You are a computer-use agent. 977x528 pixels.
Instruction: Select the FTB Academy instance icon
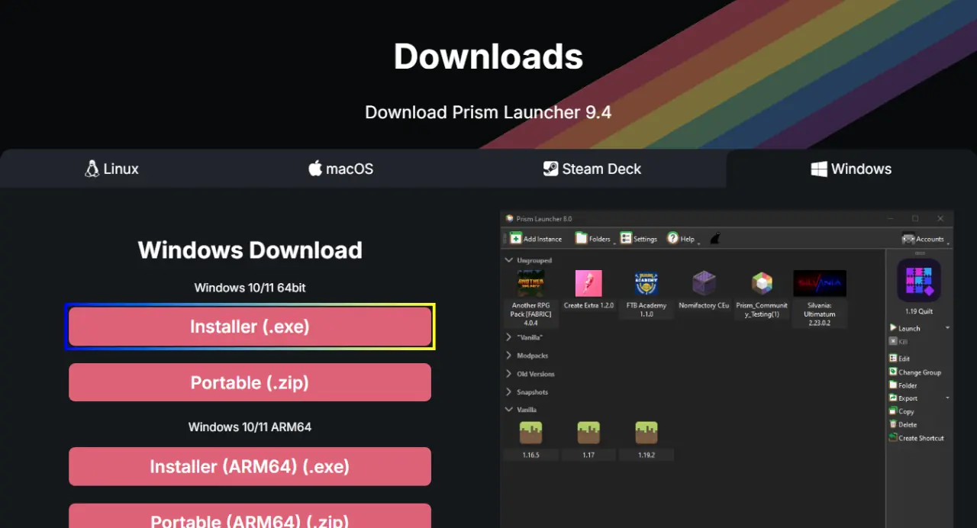(x=646, y=283)
